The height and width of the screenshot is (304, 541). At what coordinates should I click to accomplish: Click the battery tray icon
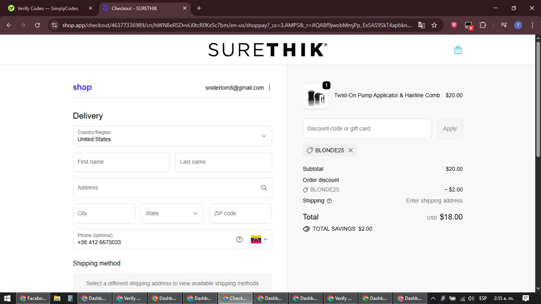click(452, 299)
